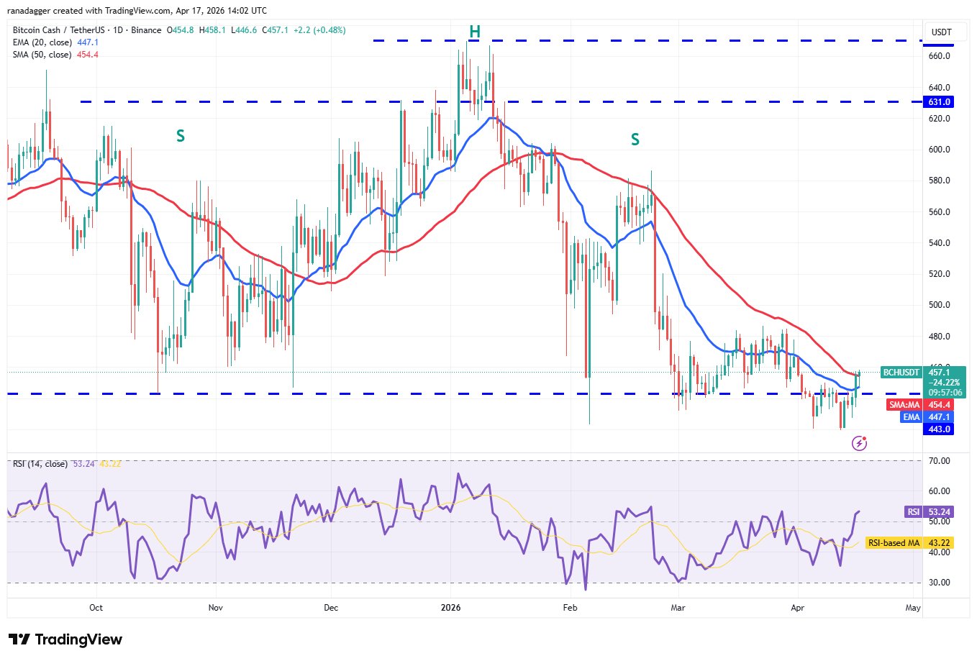Click the 631.0 resistance level label
977x661 pixels.
click(939, 102)
